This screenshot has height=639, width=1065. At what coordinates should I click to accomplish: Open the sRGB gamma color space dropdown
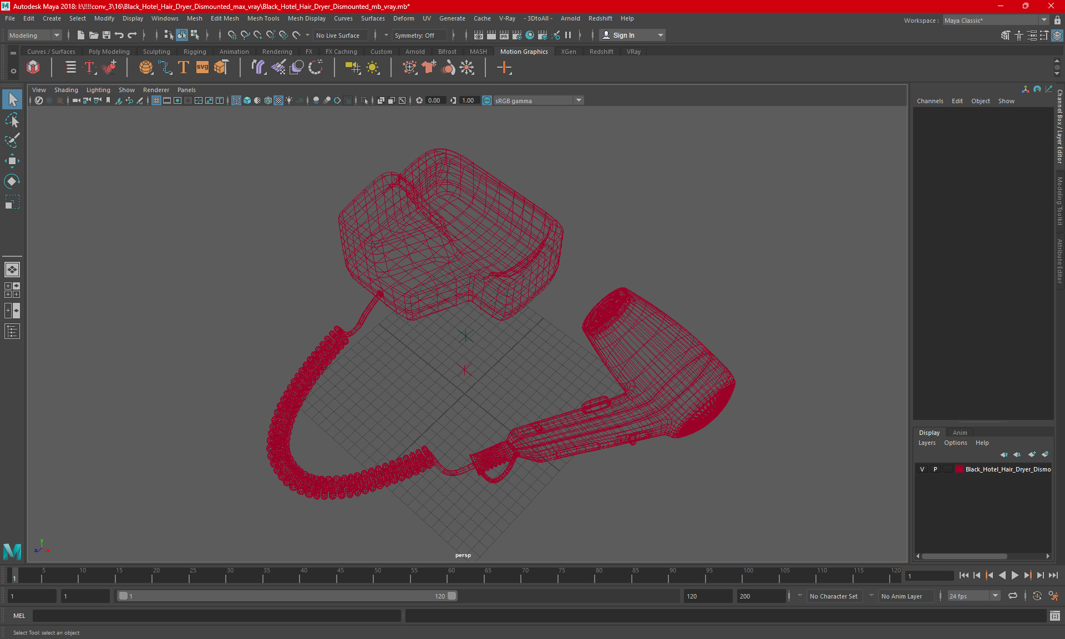tap(538, 100)
